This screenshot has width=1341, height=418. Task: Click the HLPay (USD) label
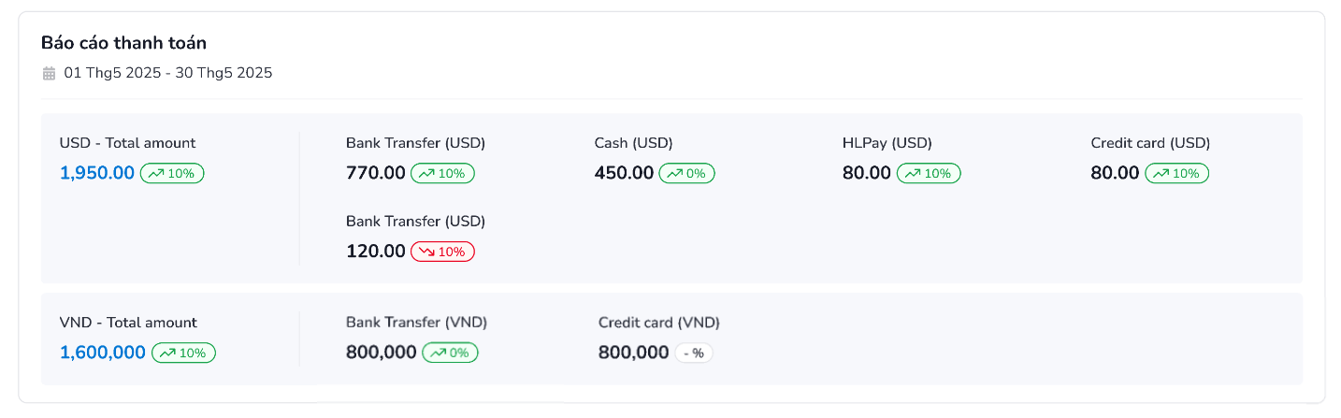pos(887,143)
